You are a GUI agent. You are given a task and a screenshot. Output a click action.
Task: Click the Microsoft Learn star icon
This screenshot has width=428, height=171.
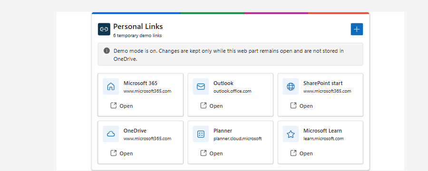[x=291, y=134]
